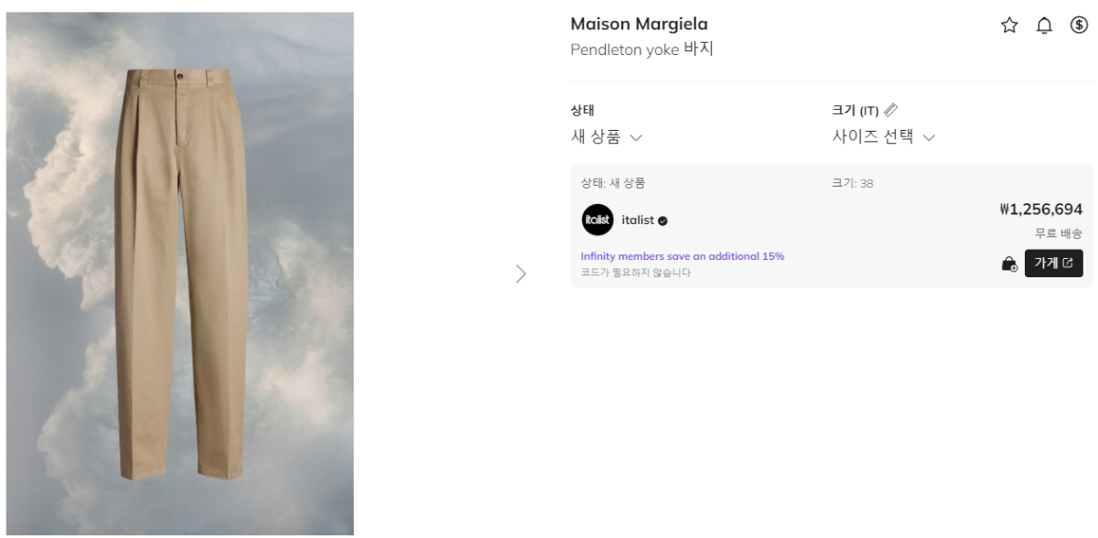Open the size guide ruler icon
1098x538 pixels.
click(891, 110)
